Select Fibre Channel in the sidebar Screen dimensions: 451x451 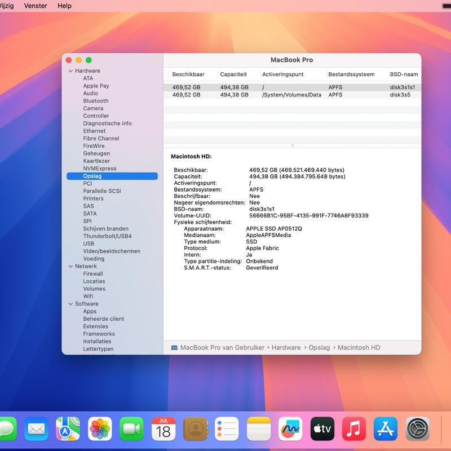(101, 138)
